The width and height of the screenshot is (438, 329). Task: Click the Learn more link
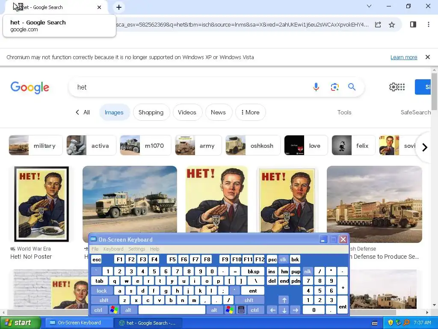(x=404, y=57)
